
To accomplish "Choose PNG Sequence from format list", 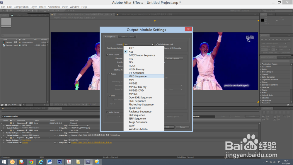I will (x=144, y=101).
